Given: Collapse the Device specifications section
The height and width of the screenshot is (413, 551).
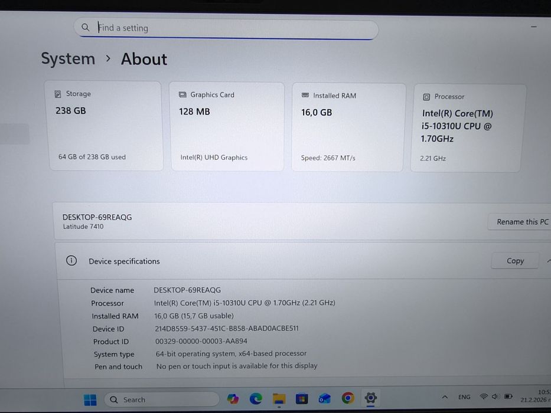Looking at the screenshot, I should (549, 261).
